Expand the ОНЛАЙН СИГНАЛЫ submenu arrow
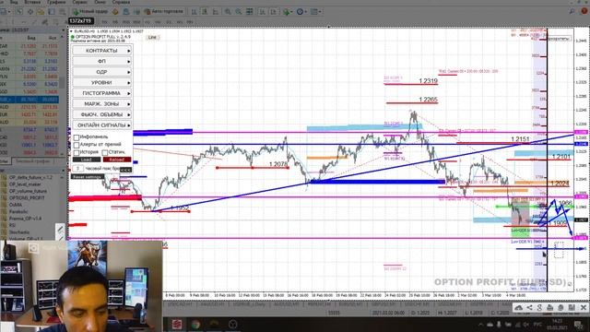 129,125
